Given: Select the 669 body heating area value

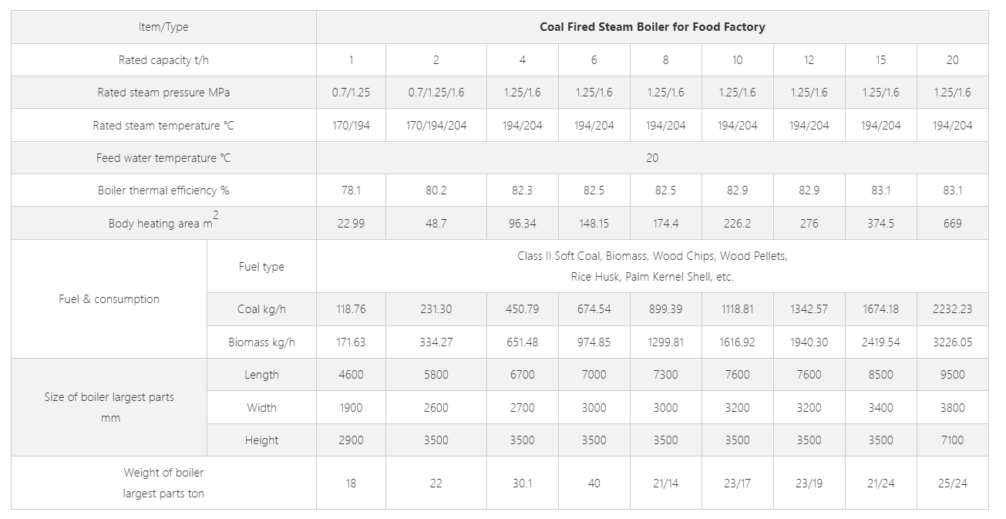Looking at the screenshot, I should pos(952,224).
